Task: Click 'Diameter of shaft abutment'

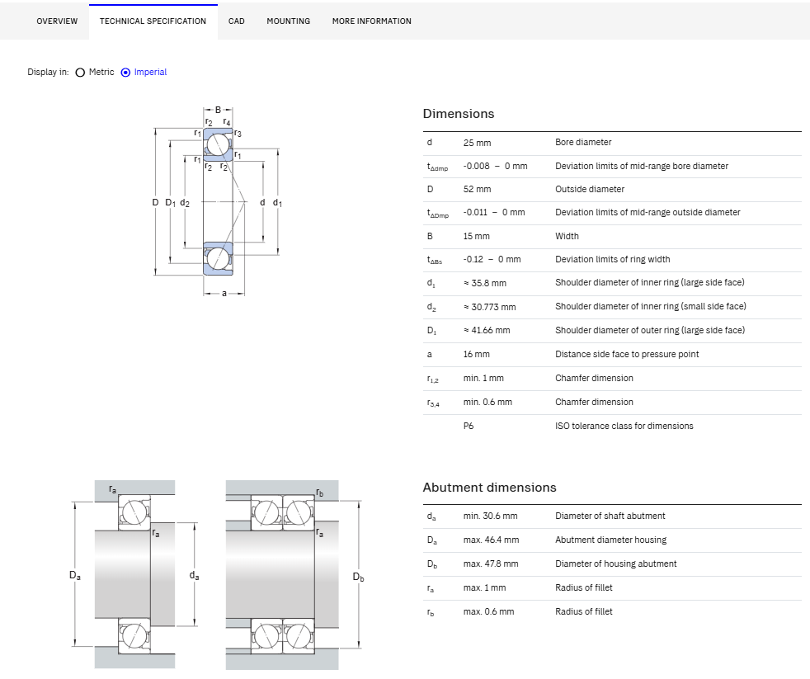Action: (x=610, y=516)
